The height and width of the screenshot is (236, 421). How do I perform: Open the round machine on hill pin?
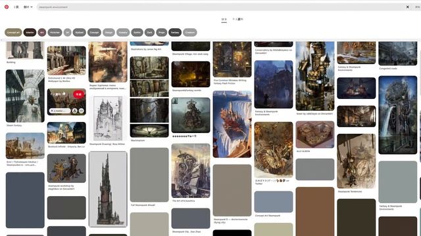(191, 115)
